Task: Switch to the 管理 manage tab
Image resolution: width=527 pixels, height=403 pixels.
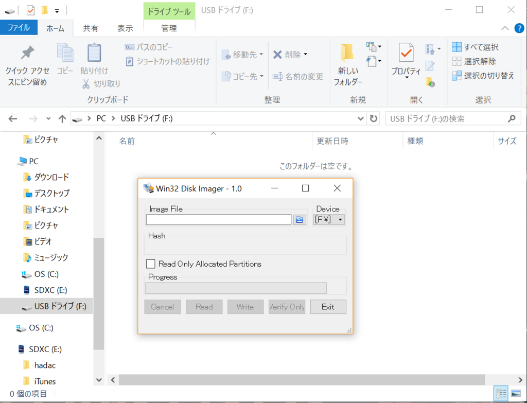Action: click(169, 28)
